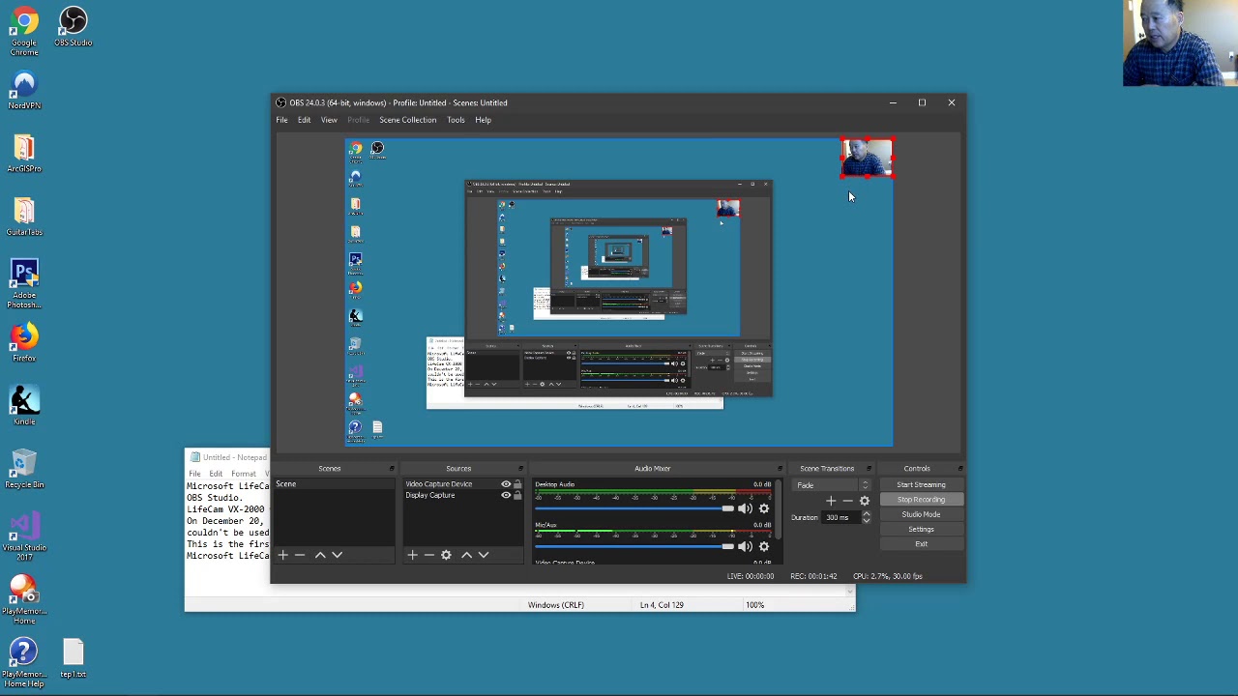Remove selected scene with minus icon
This screenshot has height=696, width=1238.
click(300, 555)
